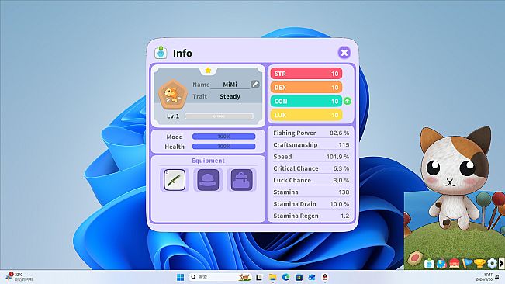Close the Info panel
The image size is (505, 284).
pyautogui.click(x=344, y=53)
